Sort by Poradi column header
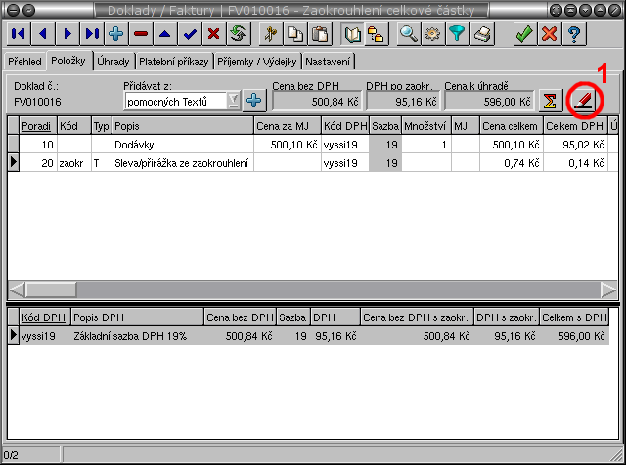 [35, 126]
